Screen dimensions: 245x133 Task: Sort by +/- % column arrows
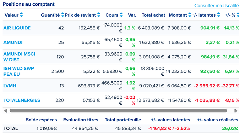coord(238,15)
